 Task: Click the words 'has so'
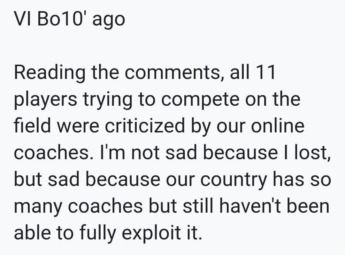(302, 179)
